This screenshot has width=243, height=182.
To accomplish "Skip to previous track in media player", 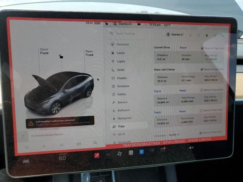I will coord(27,147).
